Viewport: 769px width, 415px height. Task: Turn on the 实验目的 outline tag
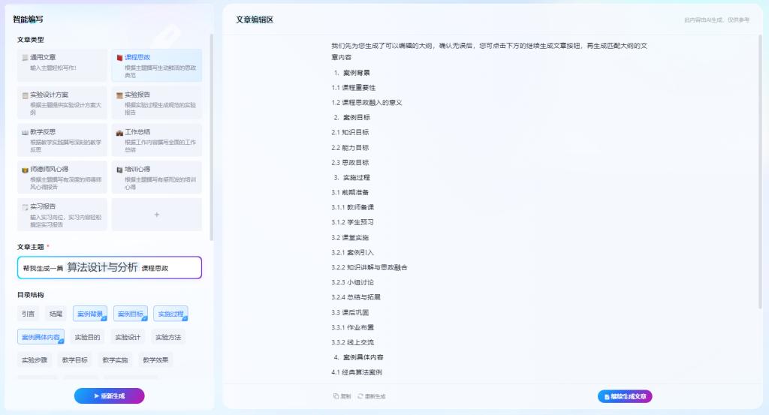point(87,337)
